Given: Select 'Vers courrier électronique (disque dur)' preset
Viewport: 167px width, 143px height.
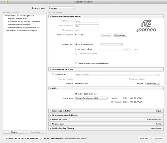Looking at the screenshot, I should coord(24,27).
